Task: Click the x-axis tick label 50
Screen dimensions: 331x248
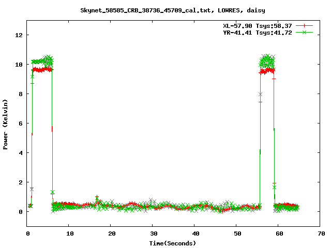Action: pos(237,234)
